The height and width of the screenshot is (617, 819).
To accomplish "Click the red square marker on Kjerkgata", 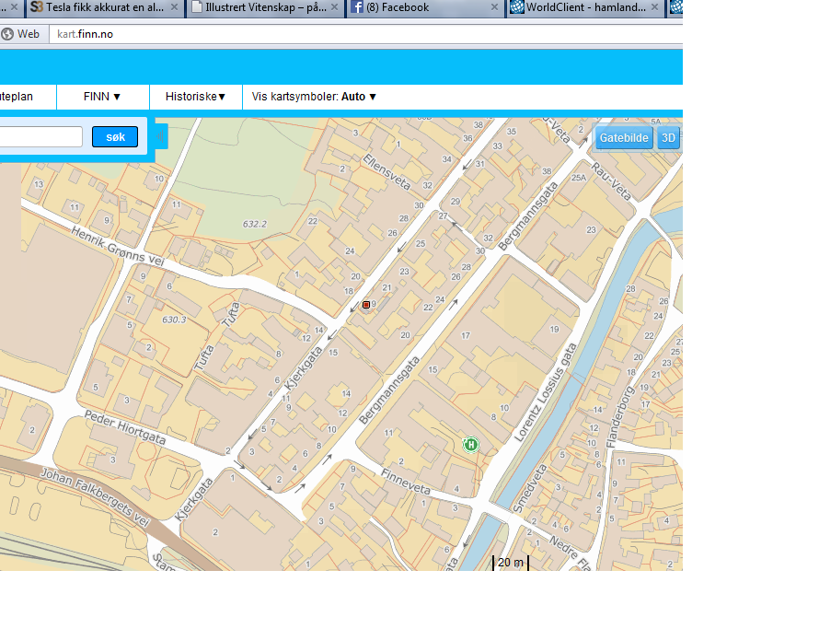I will 366,304.
